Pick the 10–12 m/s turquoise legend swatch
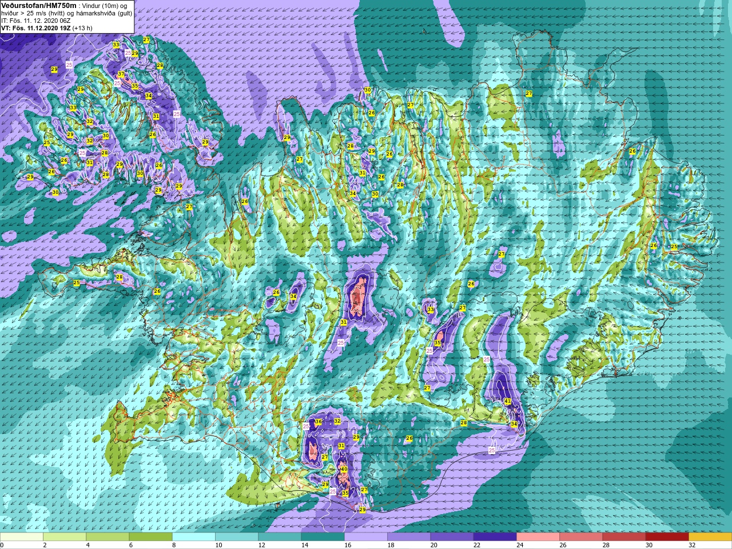Screen dimensions: 732x549 [x=237, y=537]
